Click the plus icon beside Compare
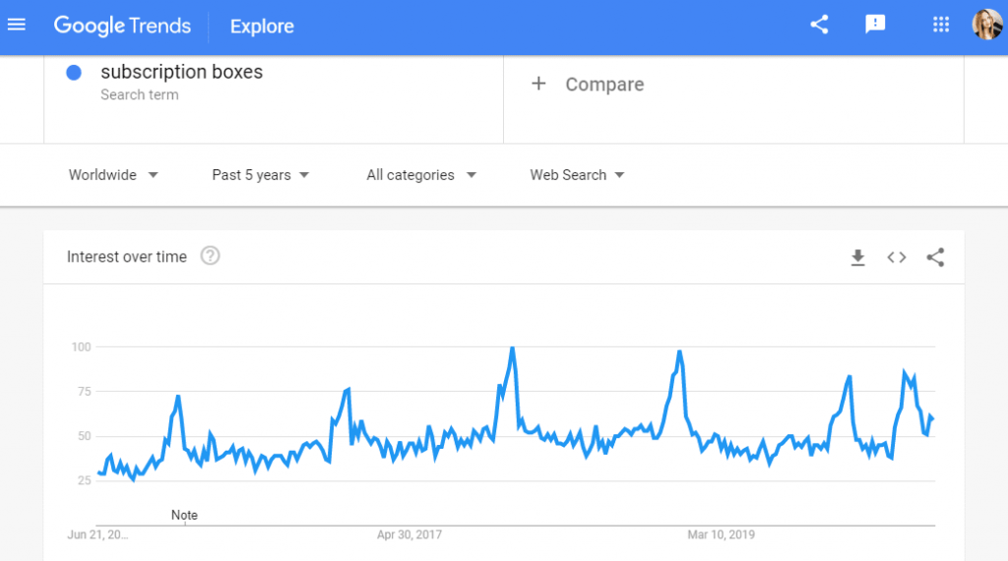The image size is (1008, 561). point(538,84)
